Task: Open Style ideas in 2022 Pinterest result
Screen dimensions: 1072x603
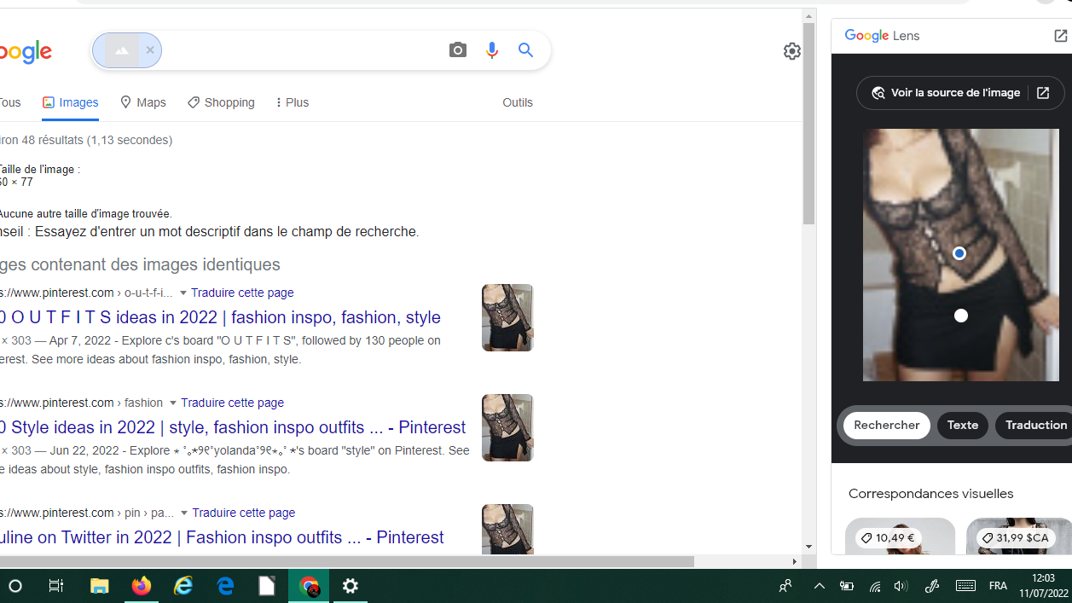Action: 233,427
